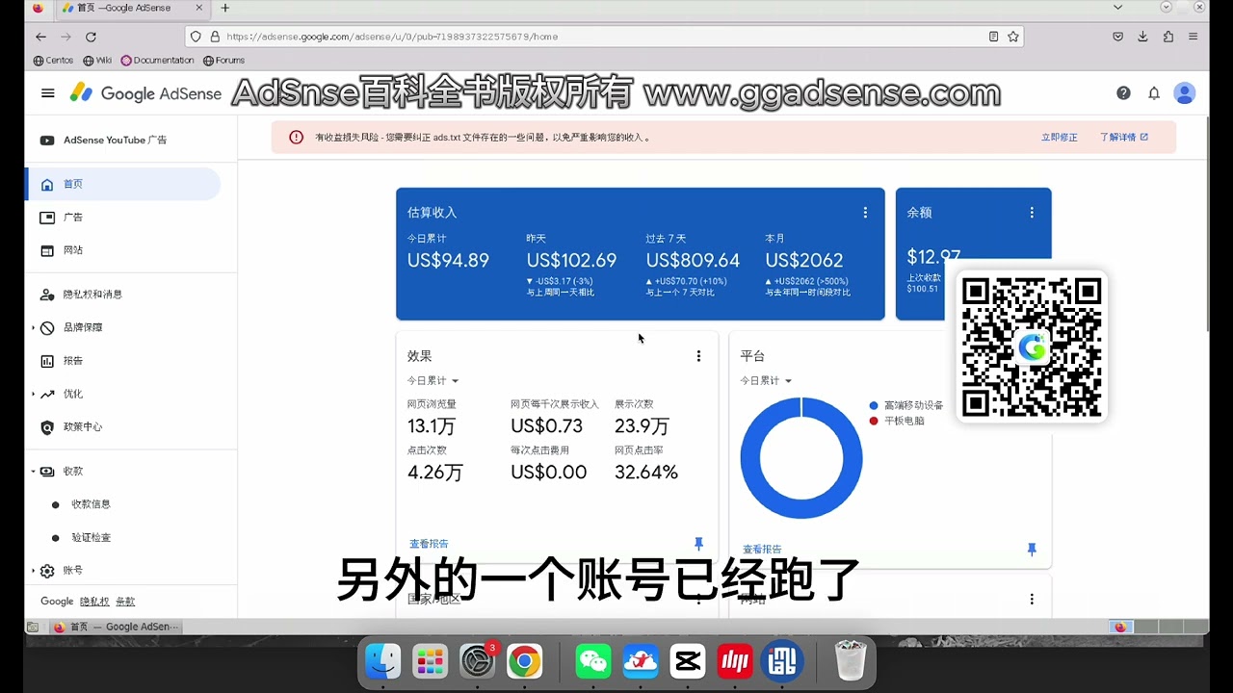Collapse the 收款 sidebar section
This screenshot has width=1233, height=693.
pyautogui.click(x=34, y=472)
